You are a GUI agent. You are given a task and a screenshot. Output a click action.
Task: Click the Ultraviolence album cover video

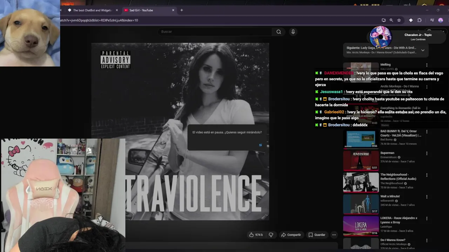click(x=180, y=132)
